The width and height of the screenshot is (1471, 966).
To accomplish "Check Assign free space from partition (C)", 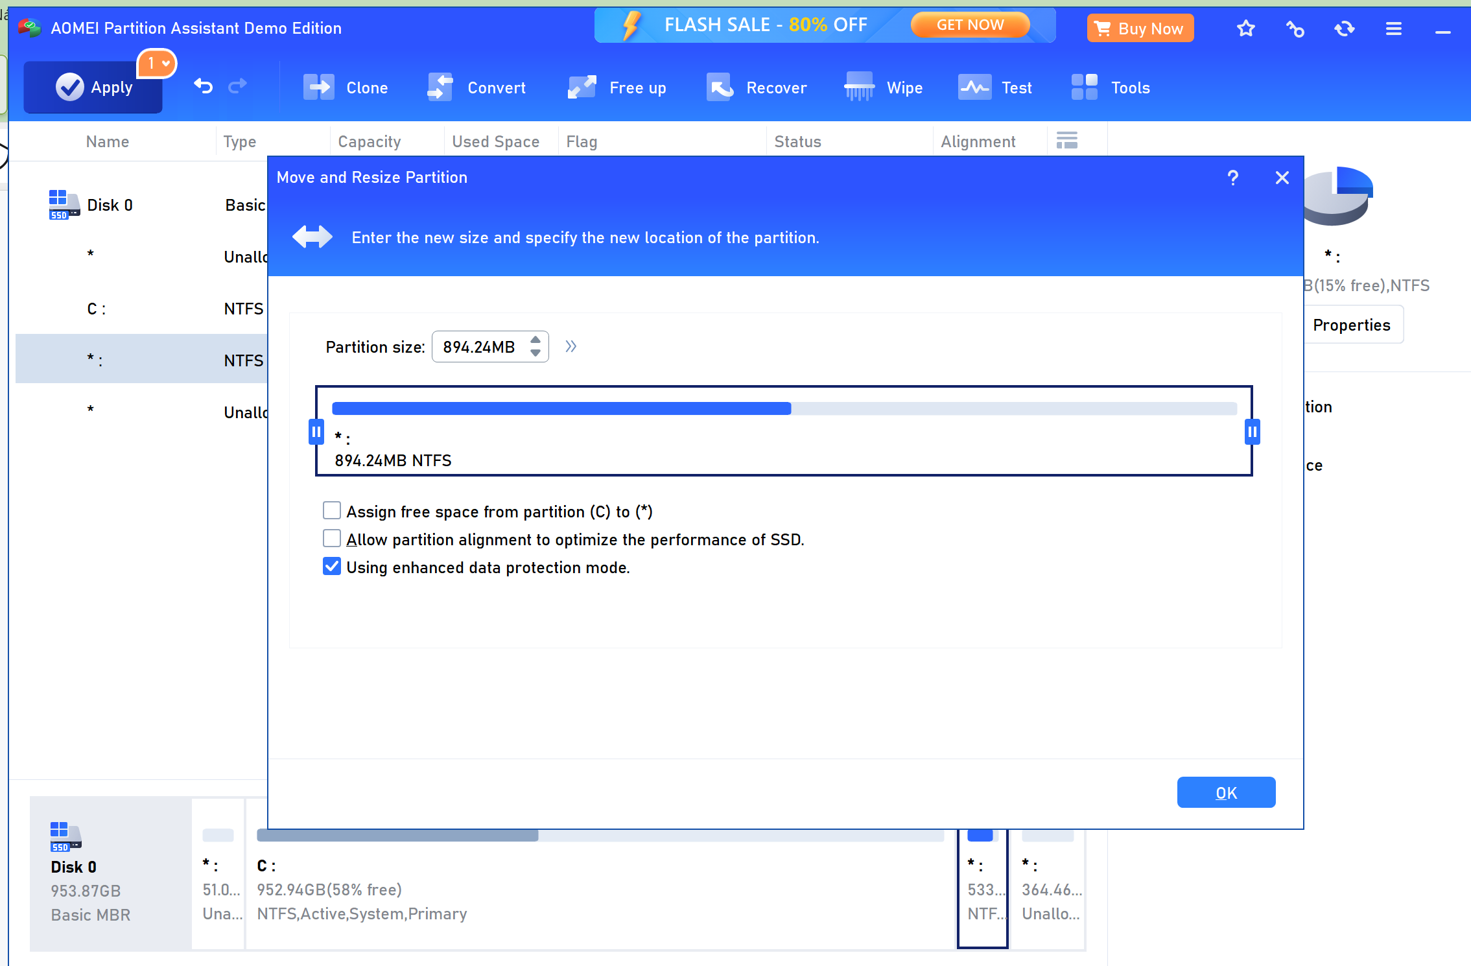I will pos(332,511).
